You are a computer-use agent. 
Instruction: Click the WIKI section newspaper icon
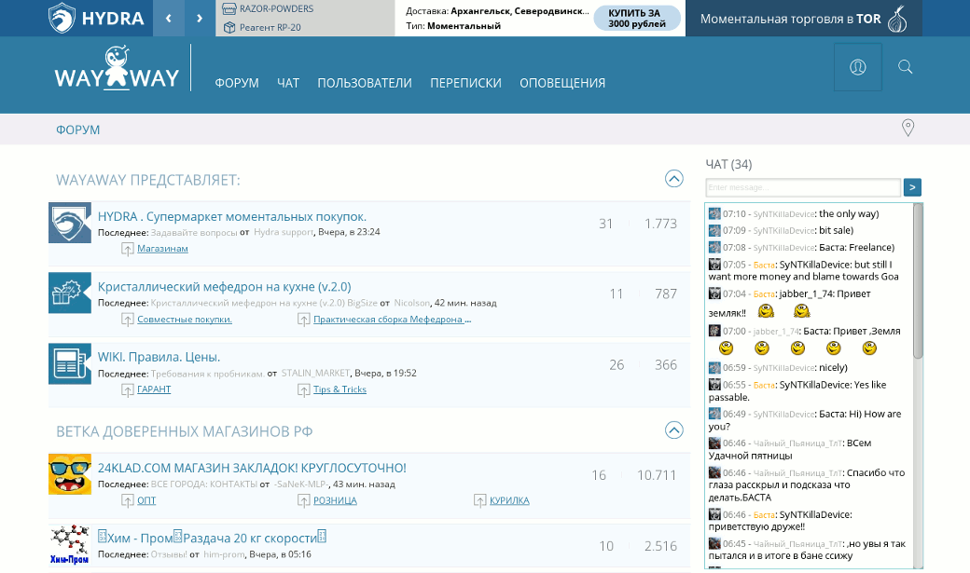[70, 363]
